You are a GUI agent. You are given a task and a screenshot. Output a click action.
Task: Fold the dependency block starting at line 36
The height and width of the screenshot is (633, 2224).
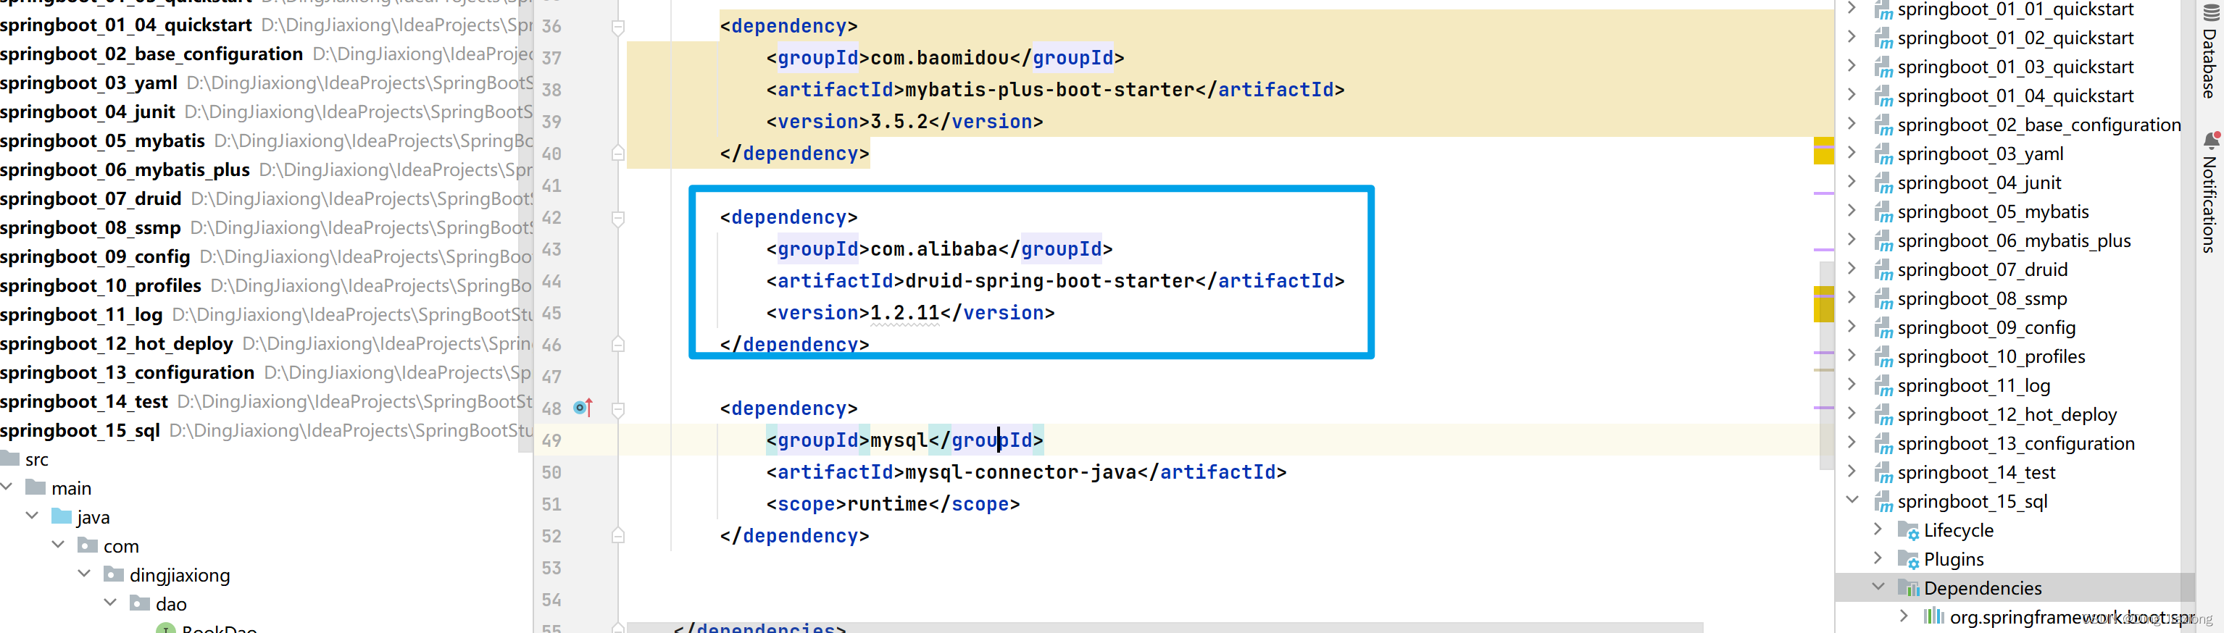[618, 28]
